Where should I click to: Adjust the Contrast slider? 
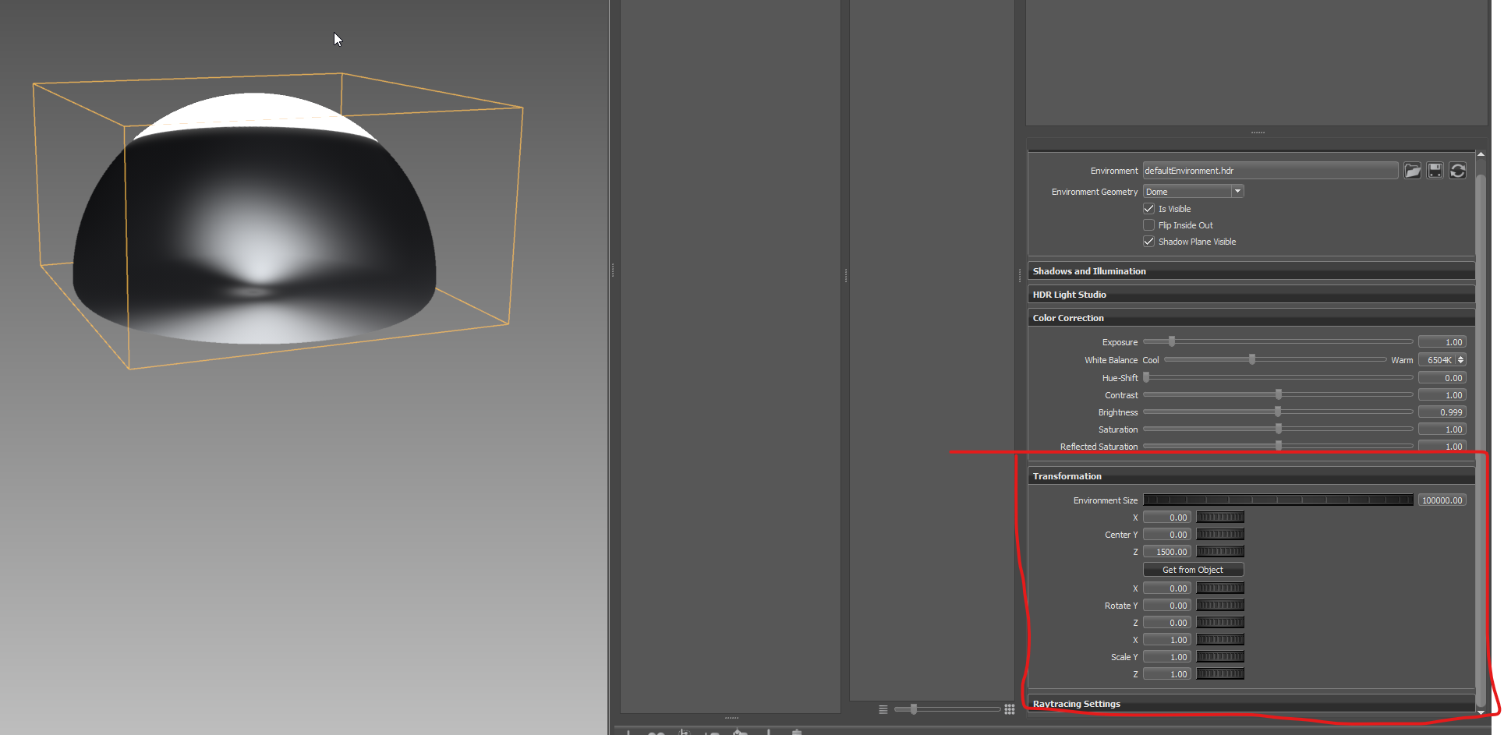(x=1278, y=394)
